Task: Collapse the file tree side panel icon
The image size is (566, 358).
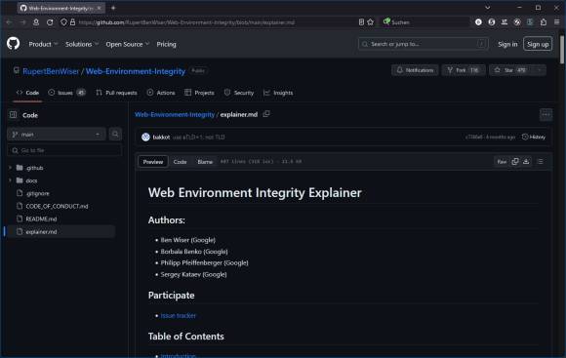Action: pyautogui.click(x=14, y=115)
